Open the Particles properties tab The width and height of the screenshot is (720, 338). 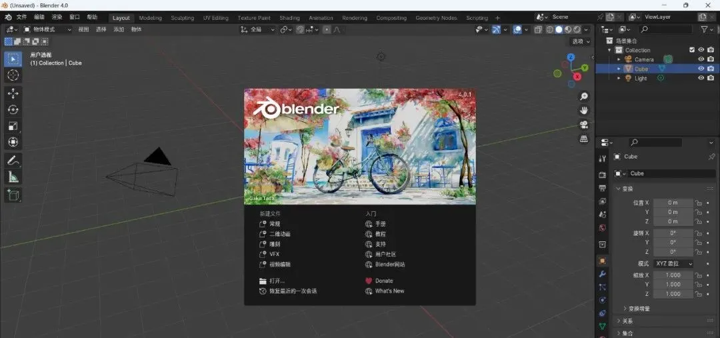point(603,287)
